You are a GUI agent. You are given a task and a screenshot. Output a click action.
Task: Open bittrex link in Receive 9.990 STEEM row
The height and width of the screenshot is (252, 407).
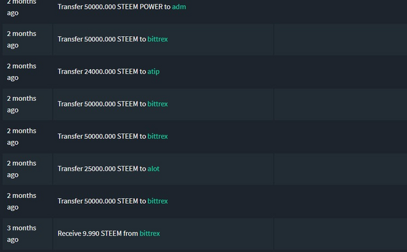click(x=149, y=234)
